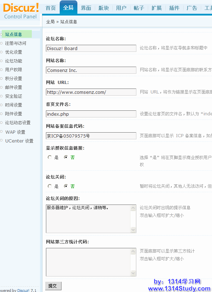Click the Discuz! Control Panel logo
This screenshot has height=292, width=212.
(x=20, y=11)
